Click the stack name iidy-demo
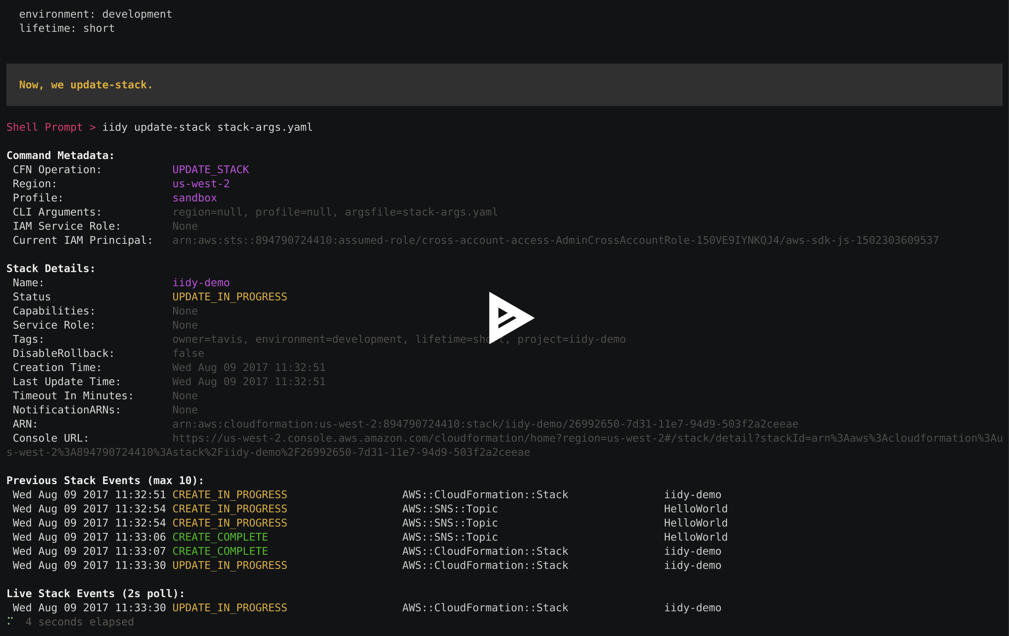 point(201,282)
